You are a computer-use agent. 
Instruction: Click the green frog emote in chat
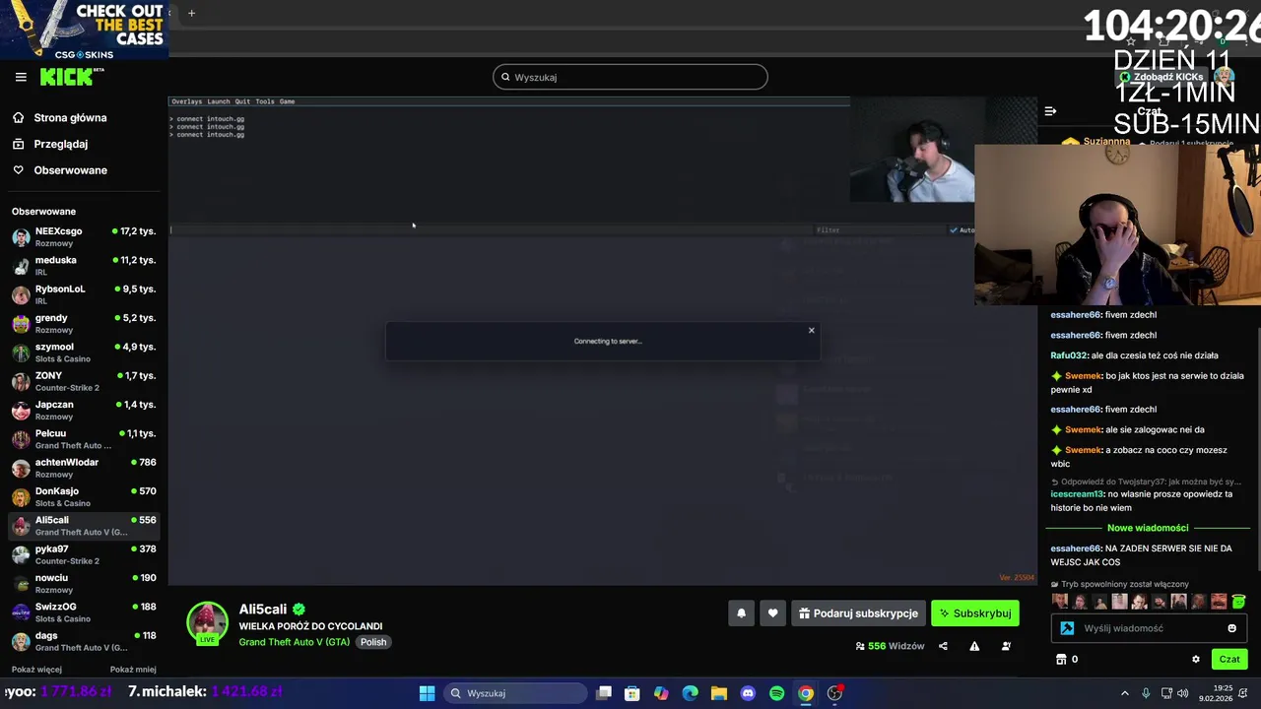(x=1238, y=602)
